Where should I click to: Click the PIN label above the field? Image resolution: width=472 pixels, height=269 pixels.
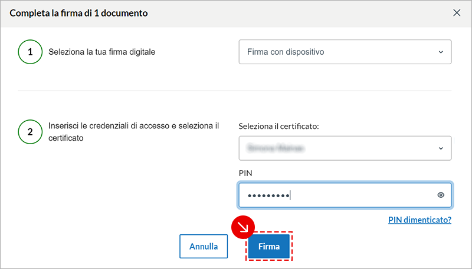[245, 174]
